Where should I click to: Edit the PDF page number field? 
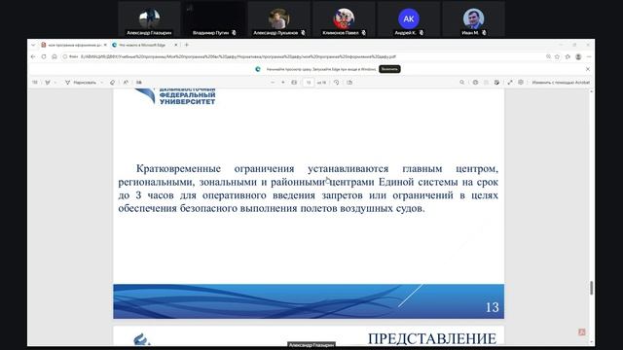(x=309, y=83)
